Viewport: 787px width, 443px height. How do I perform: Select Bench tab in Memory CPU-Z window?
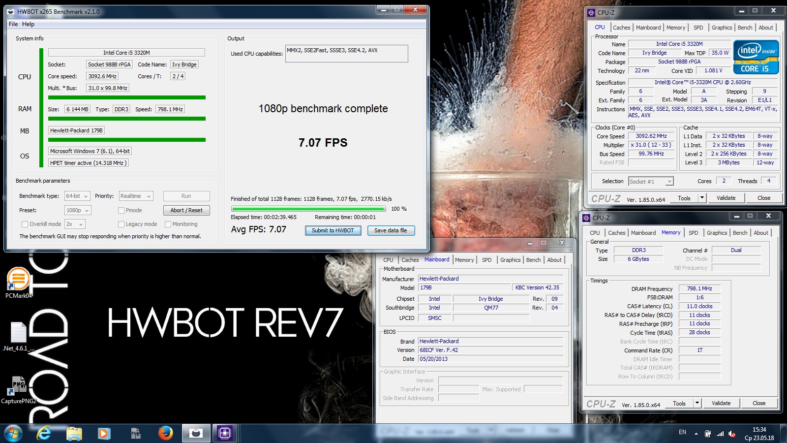(740, 233)
